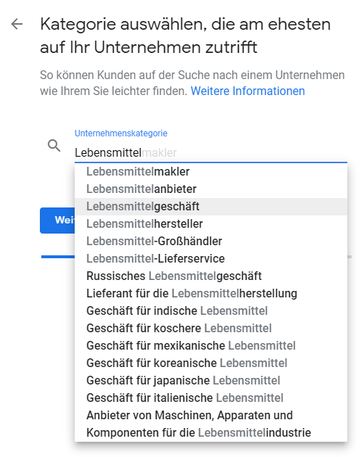Pick Lebensmittelhersteller from the list
The image size is (364, 457).
pos(211,224)
